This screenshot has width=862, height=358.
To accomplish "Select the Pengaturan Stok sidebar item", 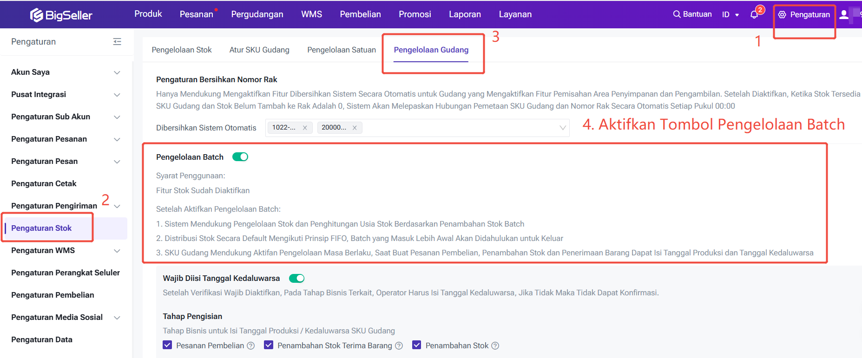I will click(41, 228).
